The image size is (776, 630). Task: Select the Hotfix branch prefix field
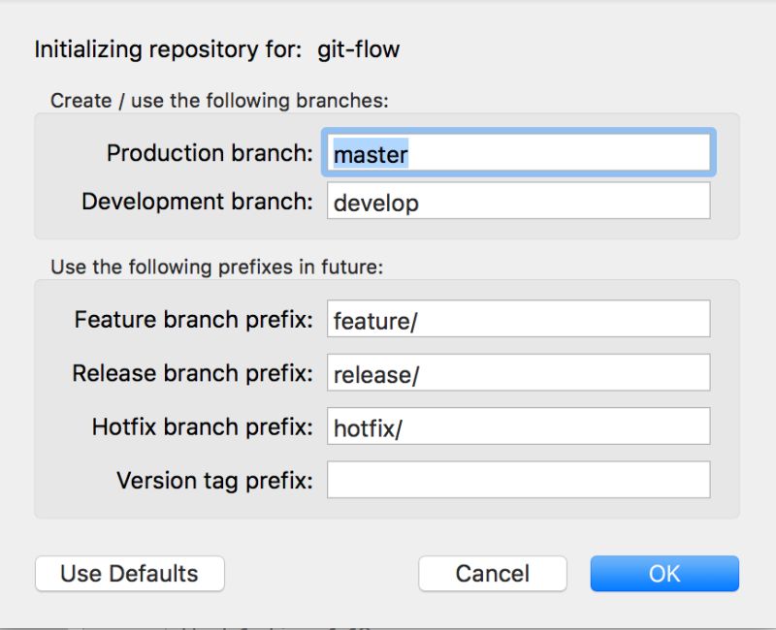coord(519,426)
